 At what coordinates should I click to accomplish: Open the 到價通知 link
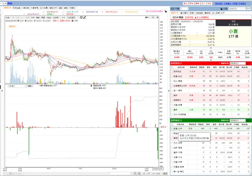pos(242,3)
